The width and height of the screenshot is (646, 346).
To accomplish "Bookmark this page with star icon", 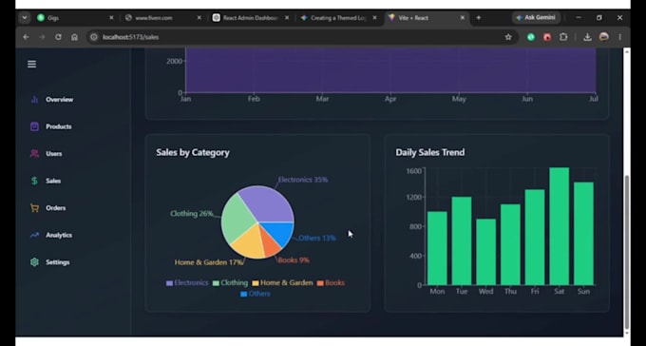I will click(508, 37).
